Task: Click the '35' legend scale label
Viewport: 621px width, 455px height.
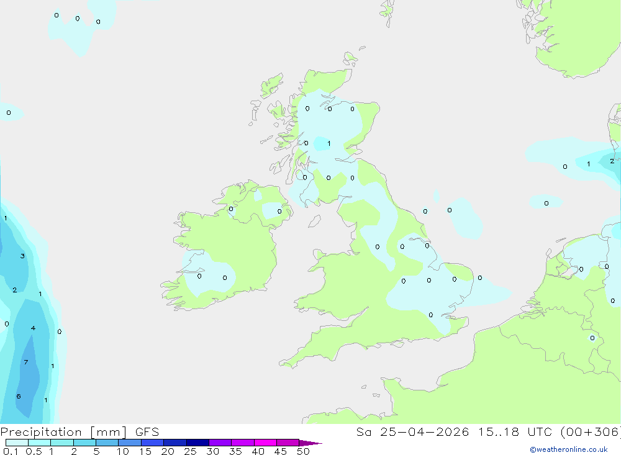Action: coord(235,451)
